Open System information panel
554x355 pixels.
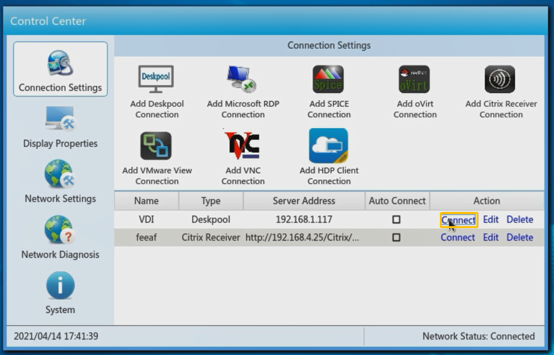61,293
